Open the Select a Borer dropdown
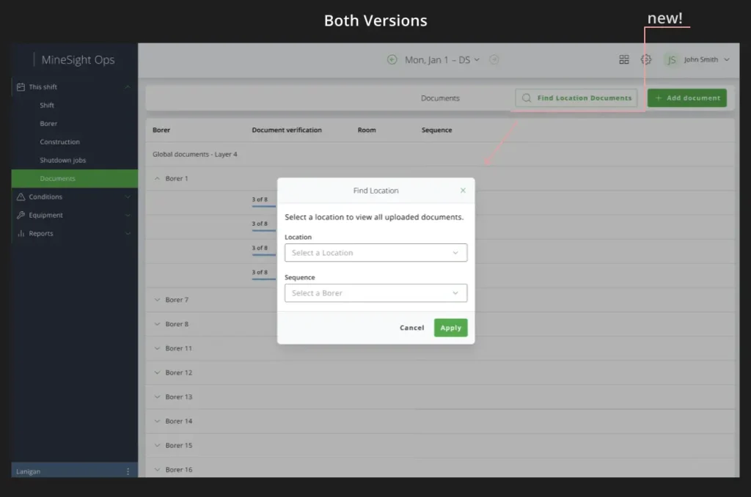Image resolution: width=751 pixels, height=497 pixels. tap(375, 293)
